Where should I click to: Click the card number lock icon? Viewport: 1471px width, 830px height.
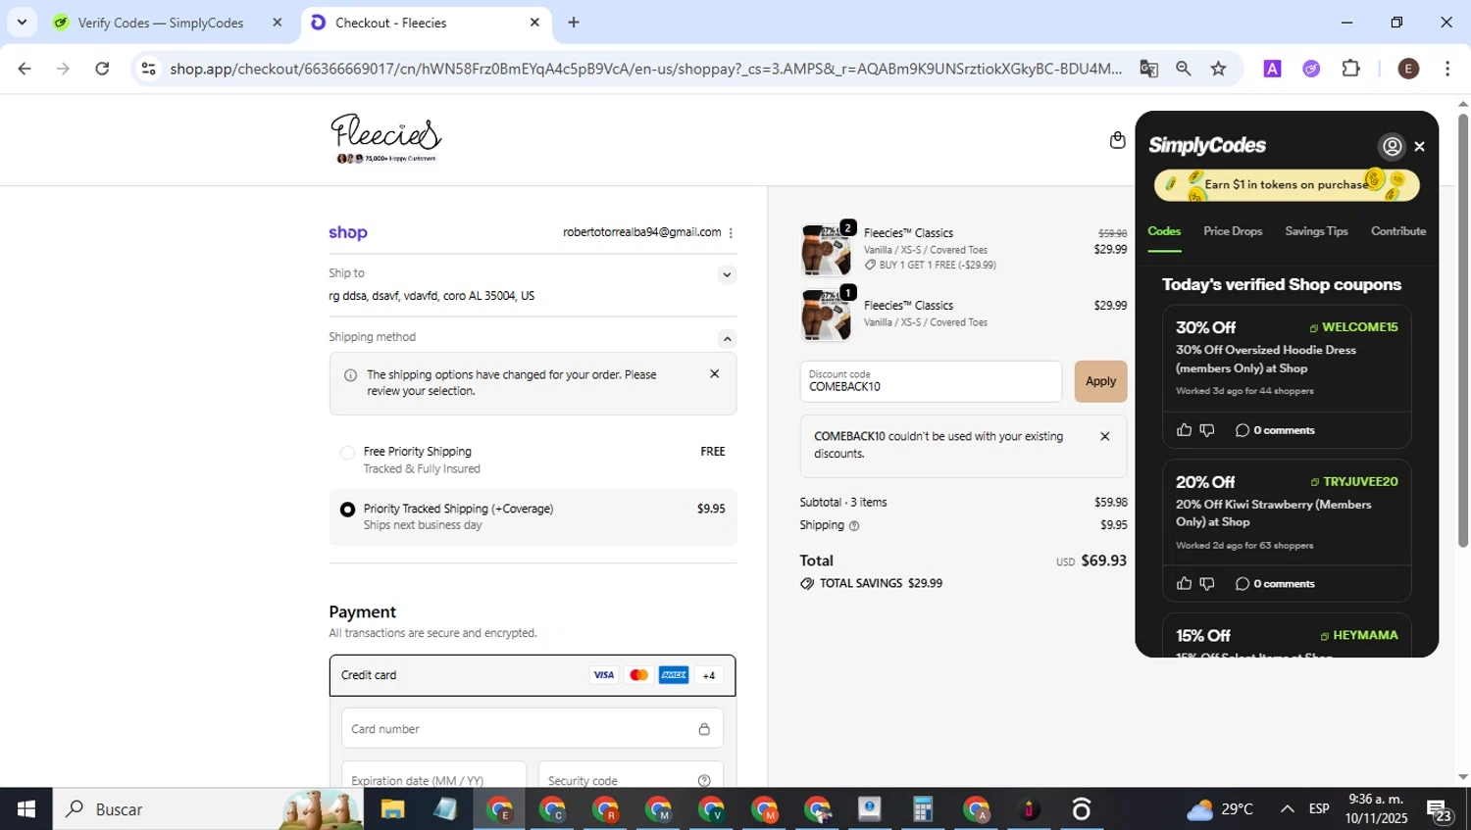(x=704, y=728)
